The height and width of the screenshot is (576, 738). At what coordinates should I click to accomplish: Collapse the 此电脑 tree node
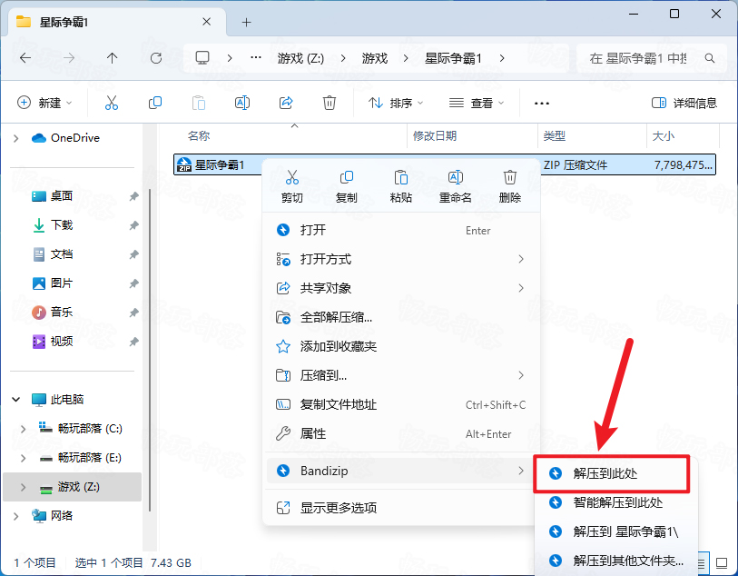[16, 400]
